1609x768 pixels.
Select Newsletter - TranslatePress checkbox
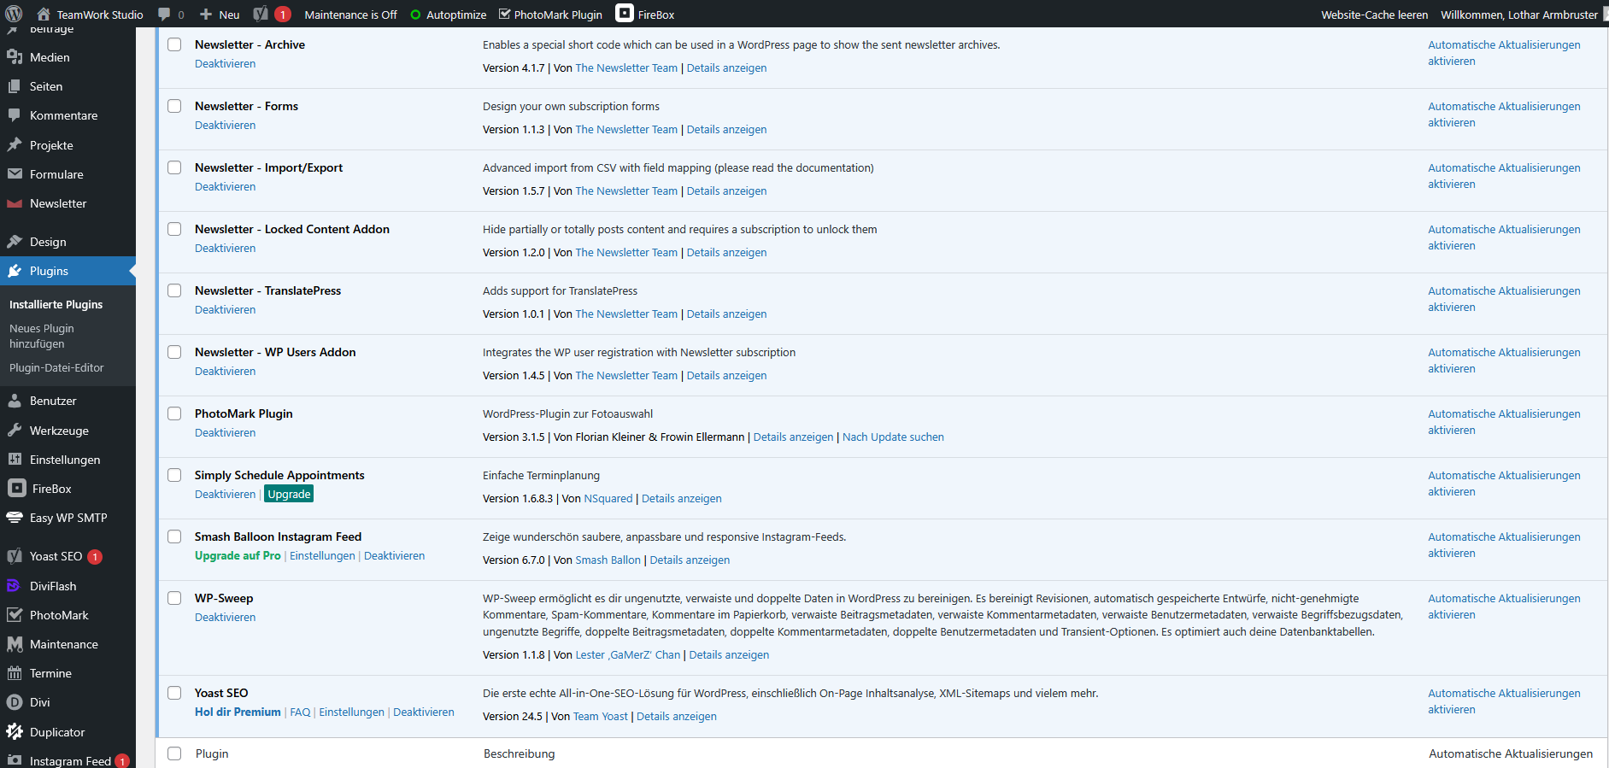(174, 290)
